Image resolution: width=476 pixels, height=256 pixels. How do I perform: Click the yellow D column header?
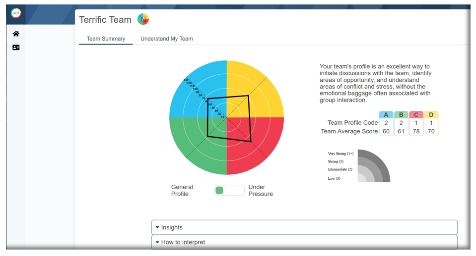(431, 115)
